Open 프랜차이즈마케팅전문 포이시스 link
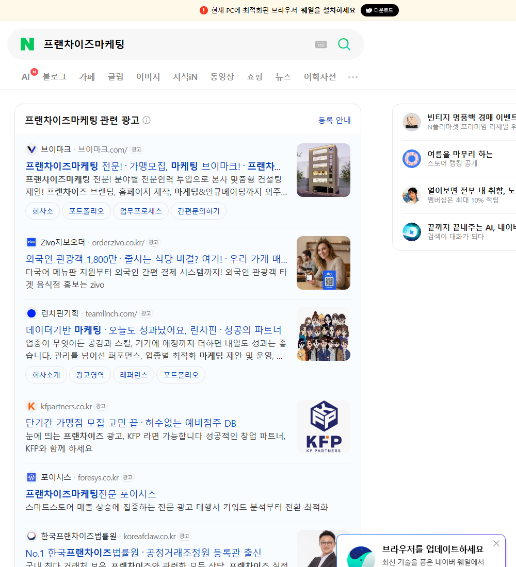 [91, 494]
